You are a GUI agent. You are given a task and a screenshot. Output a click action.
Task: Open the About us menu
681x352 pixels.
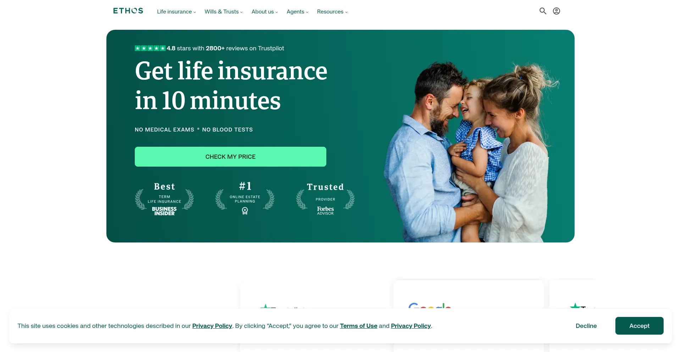click(x=265, y=12)
